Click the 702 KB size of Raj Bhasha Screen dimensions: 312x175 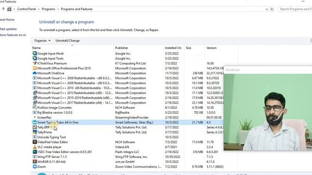tap(198, 112)
